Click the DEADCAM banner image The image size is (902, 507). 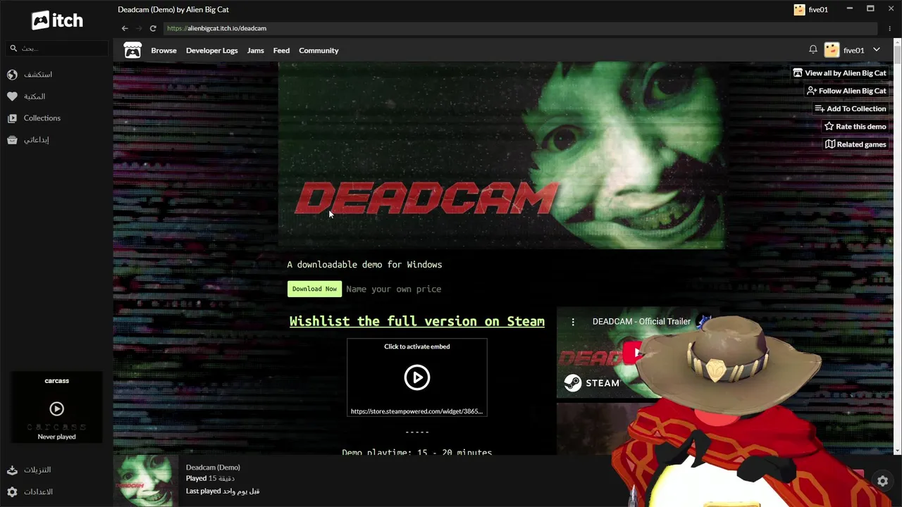tap(500, 156)
